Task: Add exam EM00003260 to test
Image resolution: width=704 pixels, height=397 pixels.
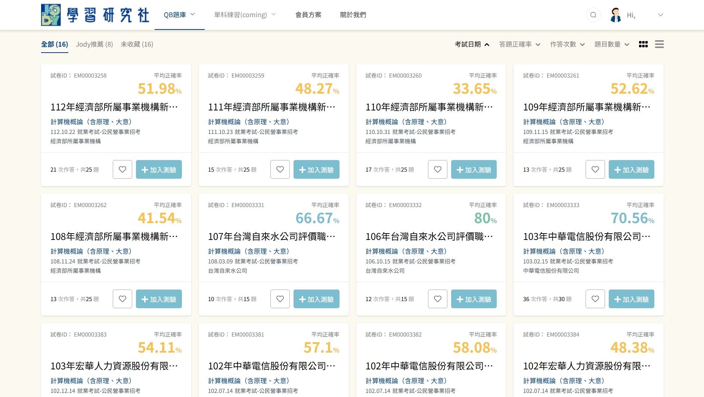Action: [474, 169]
